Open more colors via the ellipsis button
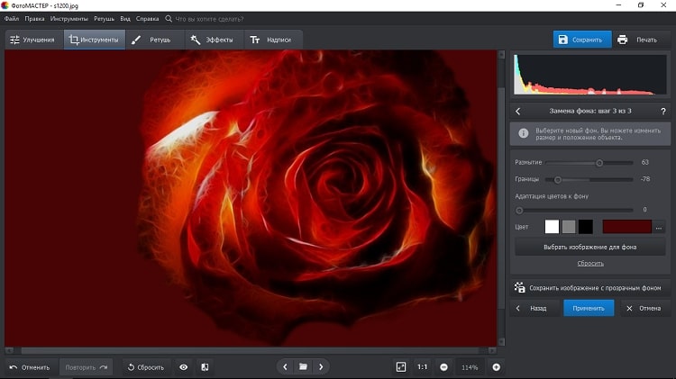 click(x=659, y=227)
